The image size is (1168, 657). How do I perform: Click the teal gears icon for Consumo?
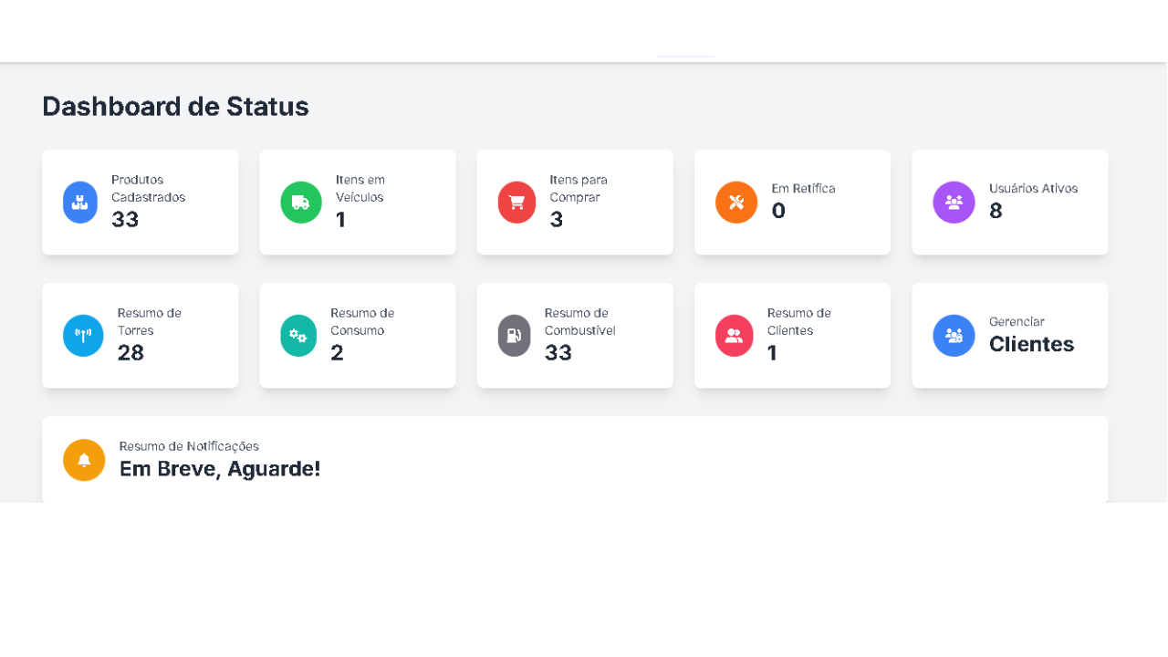coord(298,336)
